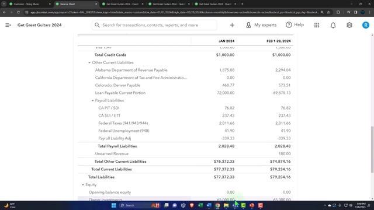Viewport: 374px width, 210px height.
Task: Open the Windows Start menu
Action: (x=114, y=205)
